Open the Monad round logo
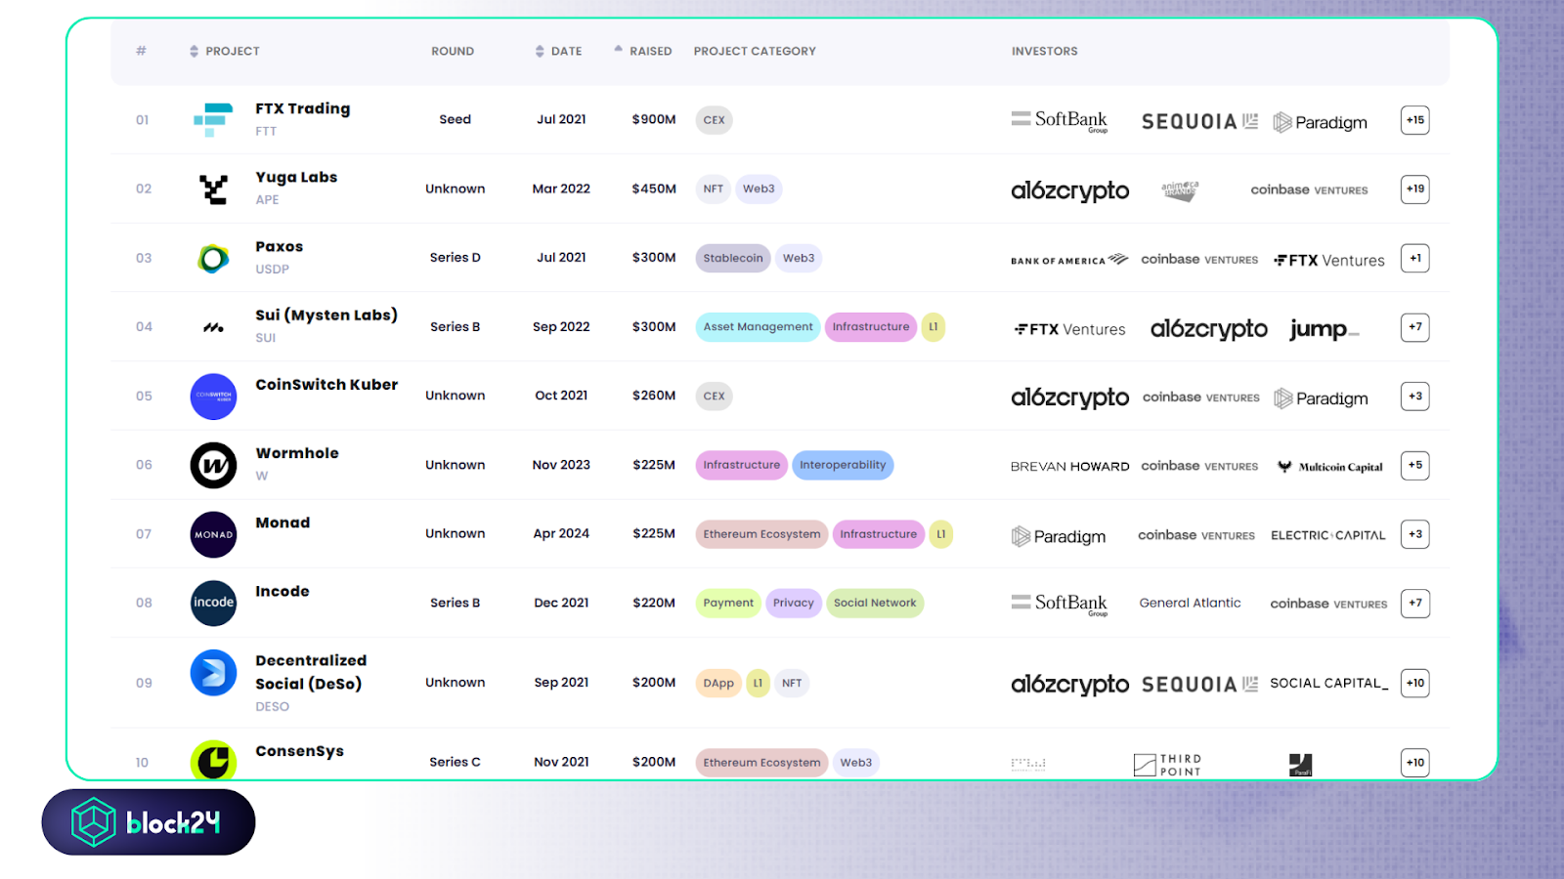 (x=213, y=534)
